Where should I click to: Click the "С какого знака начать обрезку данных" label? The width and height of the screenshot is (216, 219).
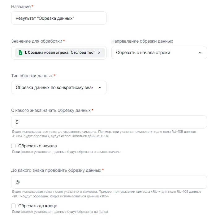[x=51, y=110]
